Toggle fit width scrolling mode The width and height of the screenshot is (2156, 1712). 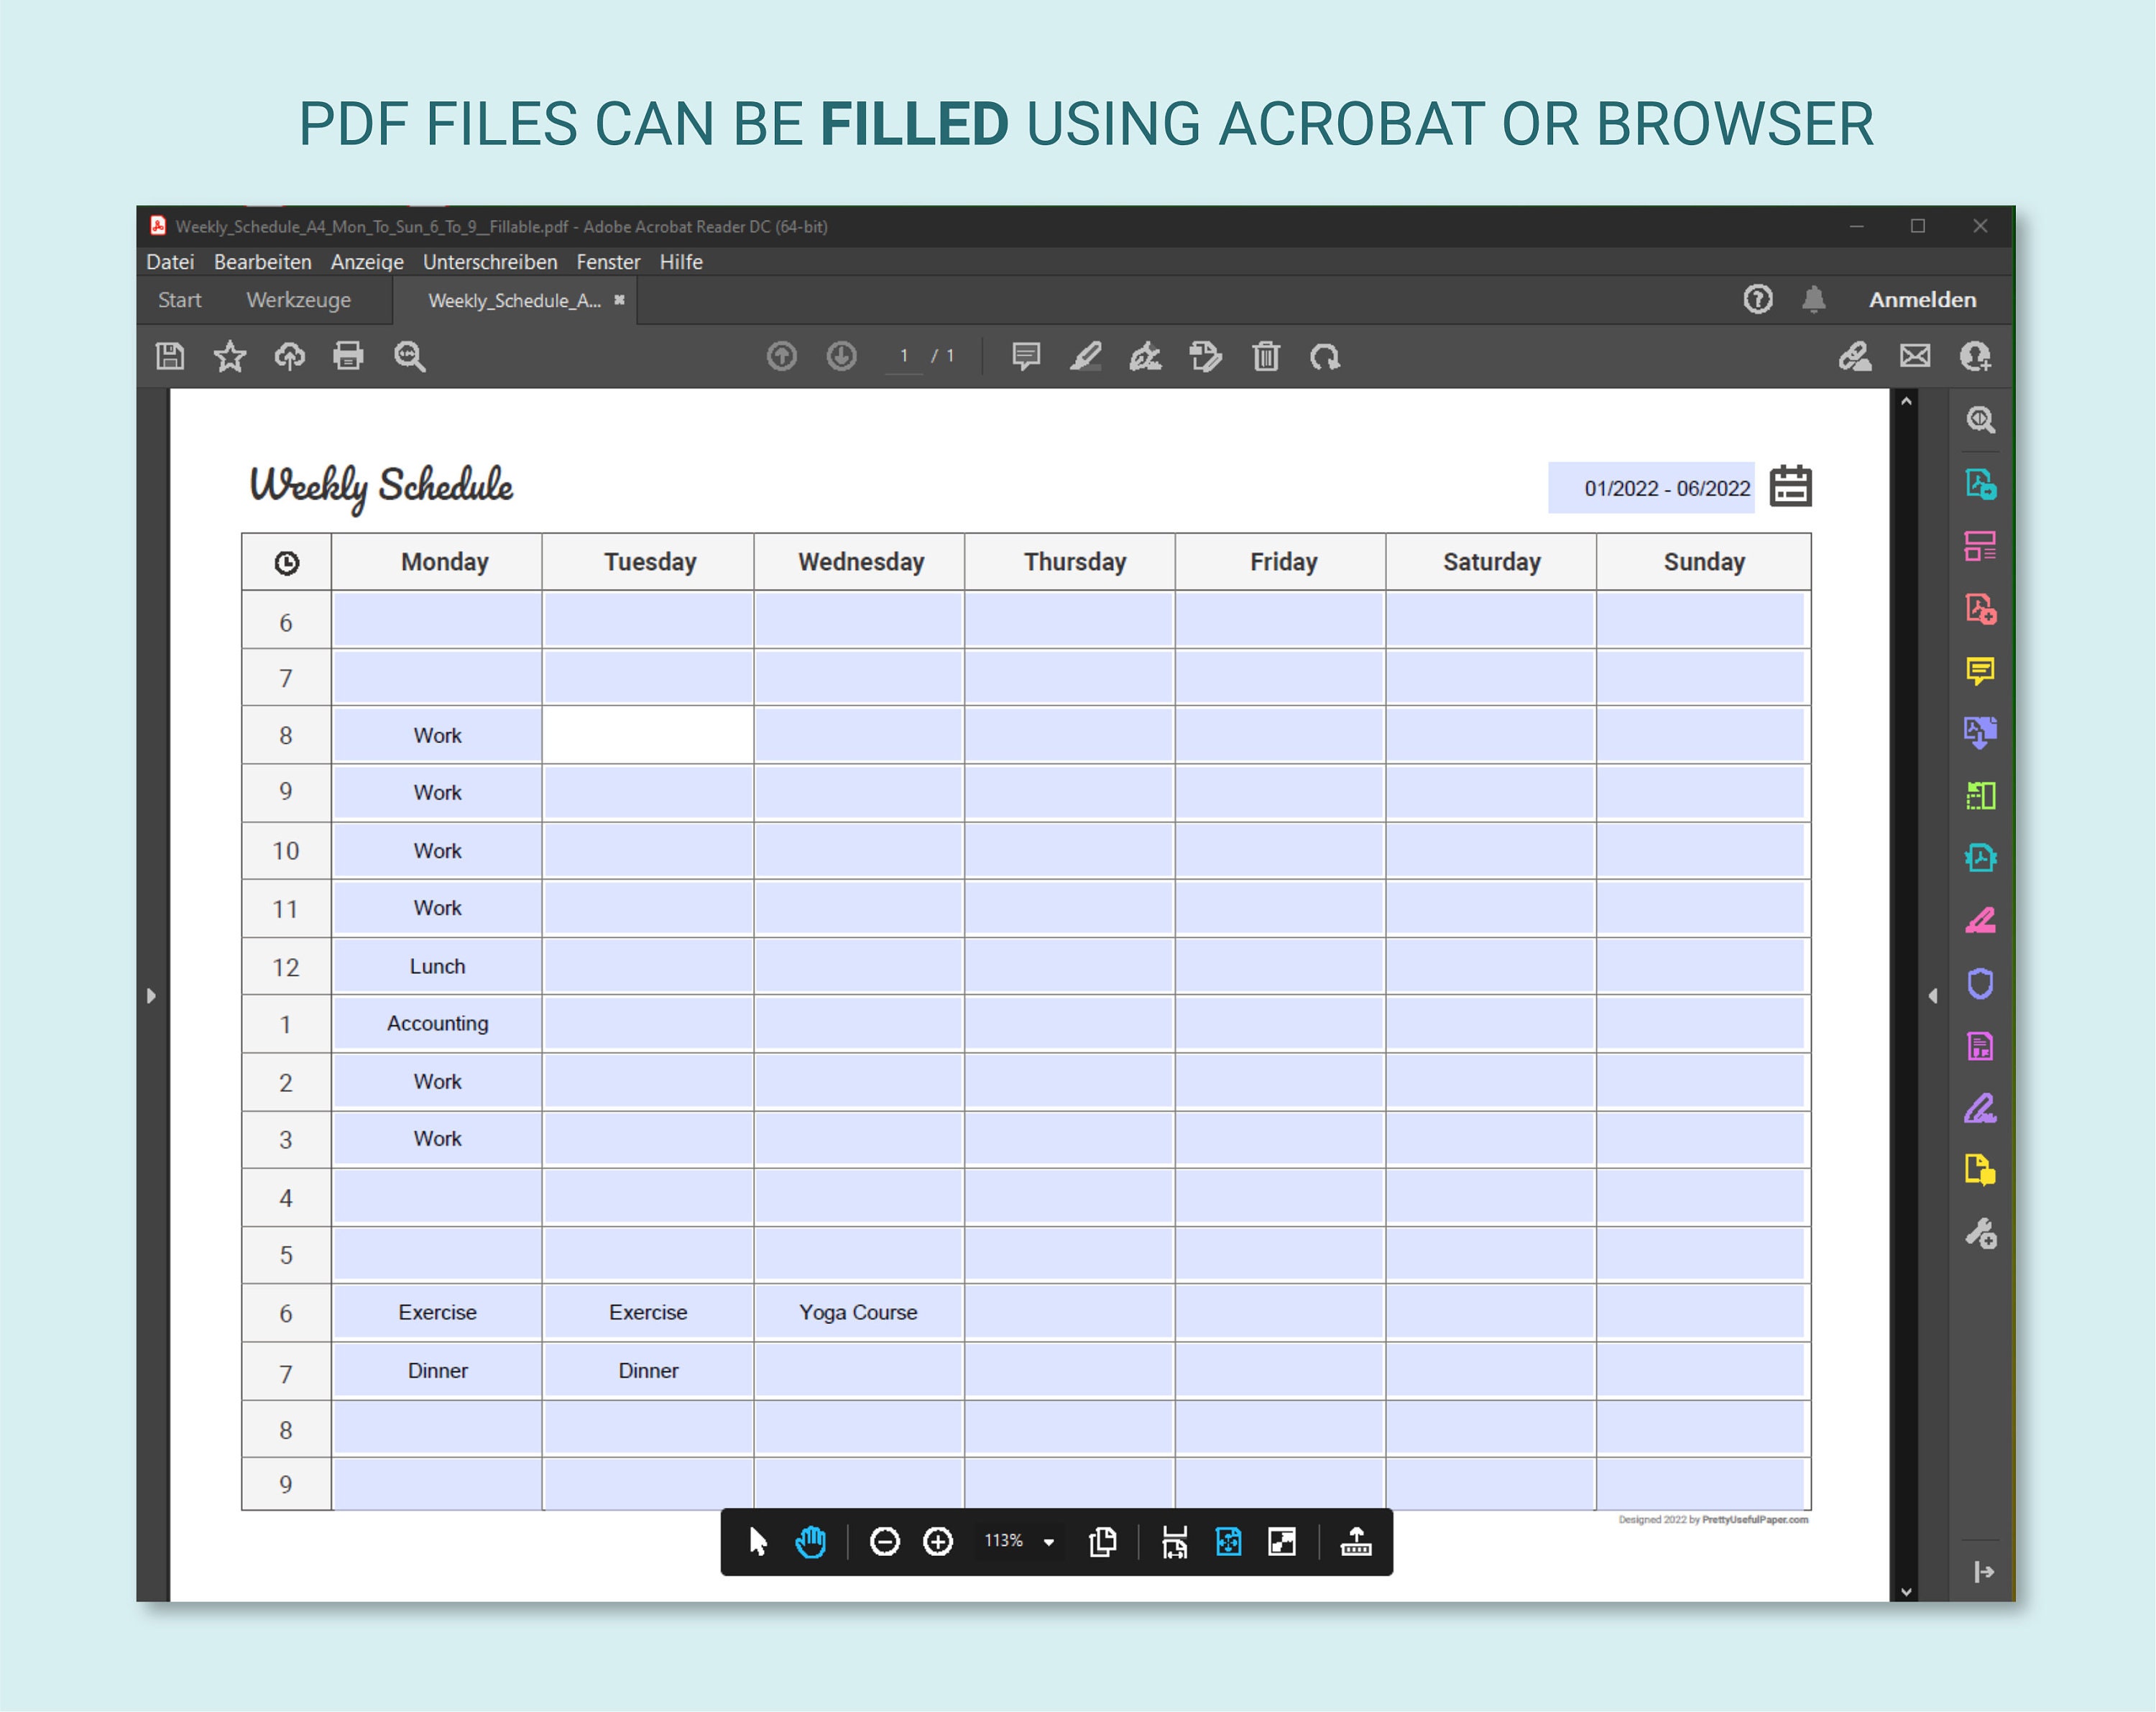(1175, 1542)
